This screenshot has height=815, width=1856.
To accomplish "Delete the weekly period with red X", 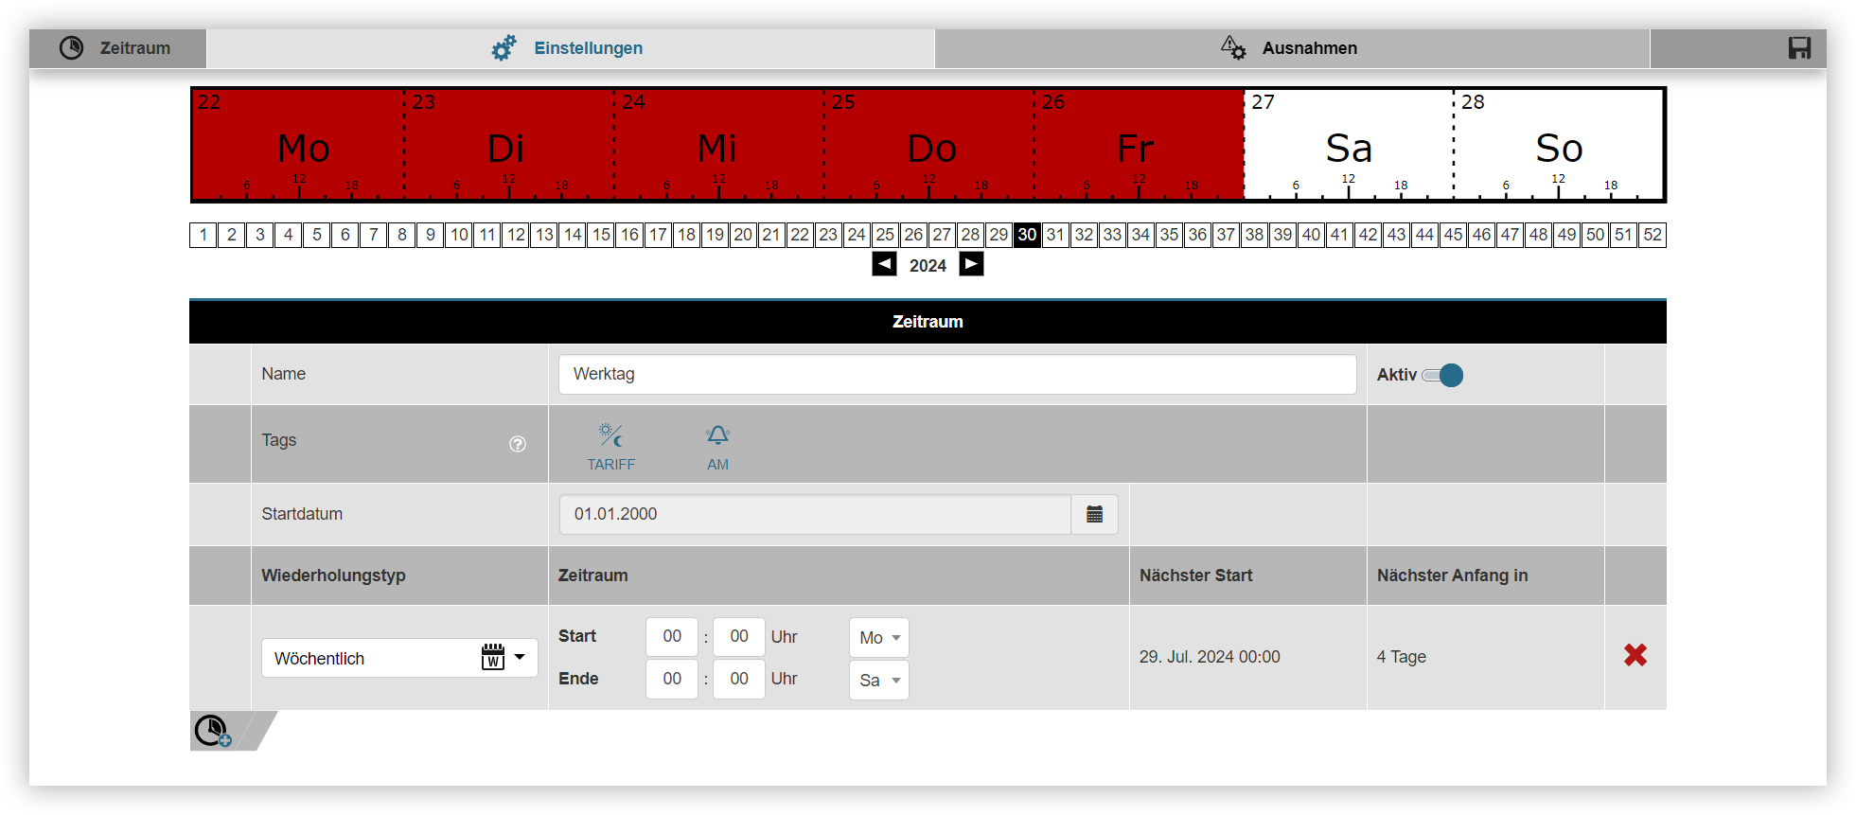I will (x=1635, y=655).
